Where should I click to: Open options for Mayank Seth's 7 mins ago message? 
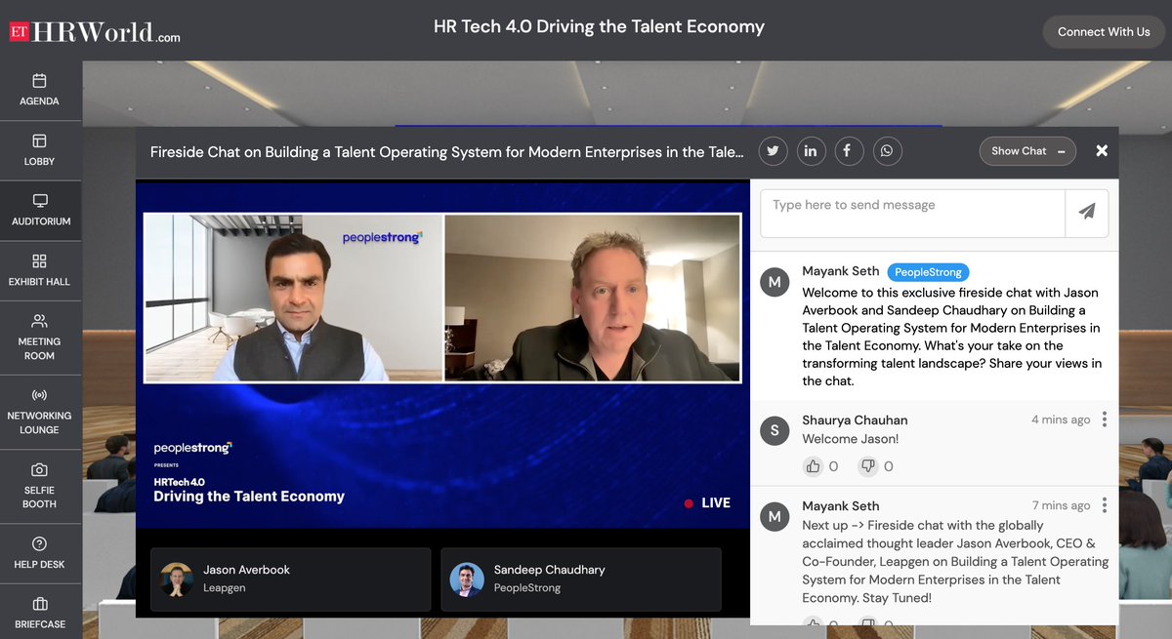(x=1105, y=505)
